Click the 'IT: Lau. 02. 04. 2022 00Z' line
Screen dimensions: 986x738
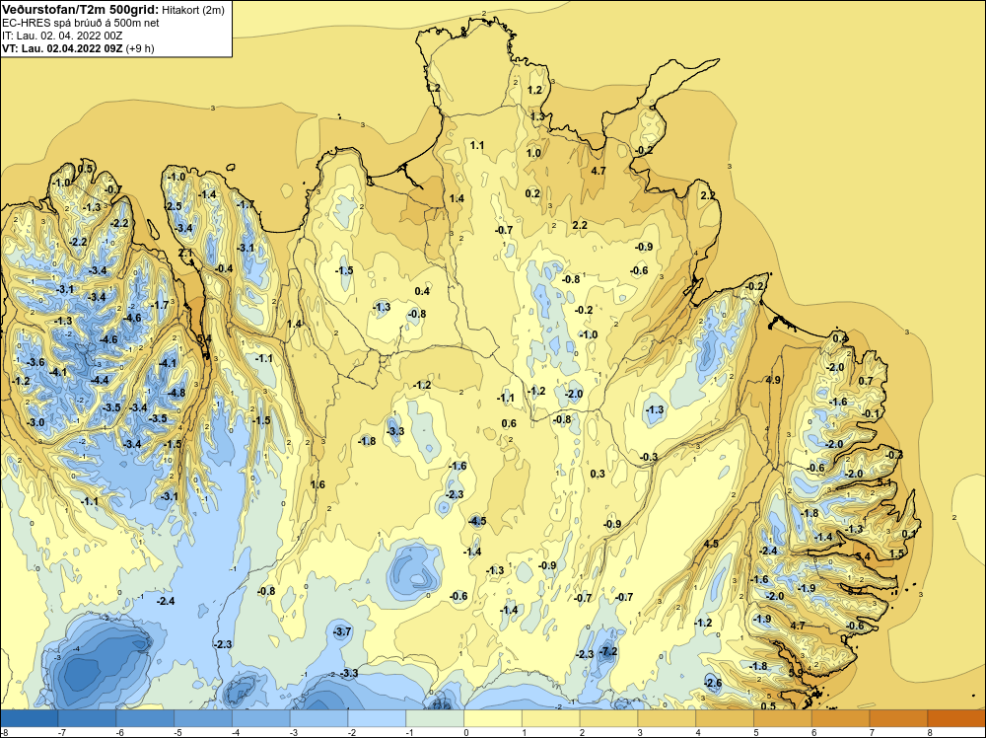[x=62, y=36]
